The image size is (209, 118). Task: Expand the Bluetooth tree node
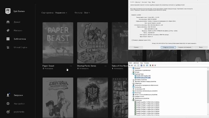click(131, 69)
